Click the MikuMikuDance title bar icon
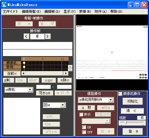Viewport: 149px width, 138px height. [4, 5]
